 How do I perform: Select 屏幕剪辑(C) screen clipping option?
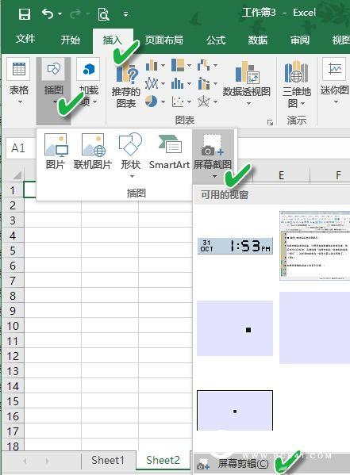pyautogui.click(x=243, y=463)
